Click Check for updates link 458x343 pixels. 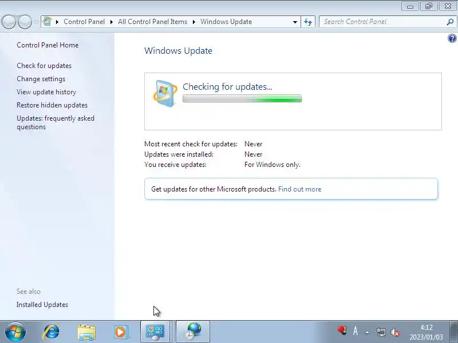pos(44,66)
